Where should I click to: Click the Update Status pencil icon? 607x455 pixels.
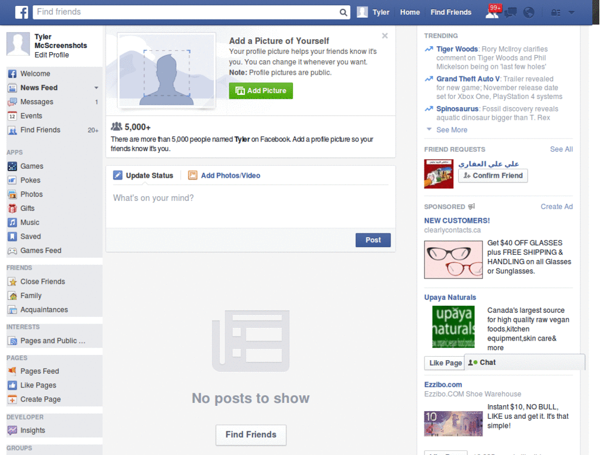click(x=118, y=175)
